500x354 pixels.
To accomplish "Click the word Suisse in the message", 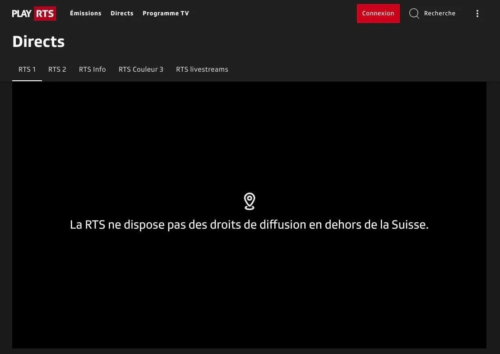I will (x=410, y=225).
